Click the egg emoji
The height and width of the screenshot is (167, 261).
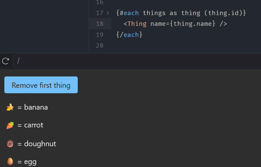(x=10, y=162)
